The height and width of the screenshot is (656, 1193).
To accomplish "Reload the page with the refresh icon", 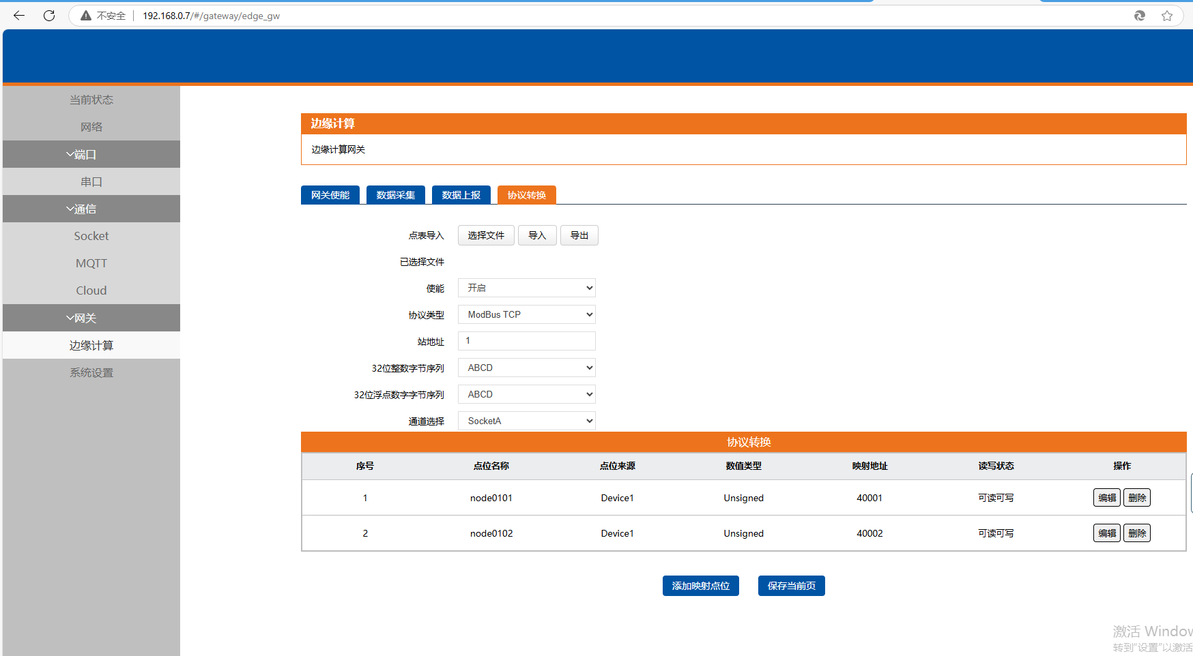I will (x=49, y=16).
